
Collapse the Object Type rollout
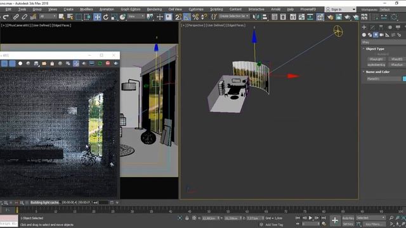point(375,49)
